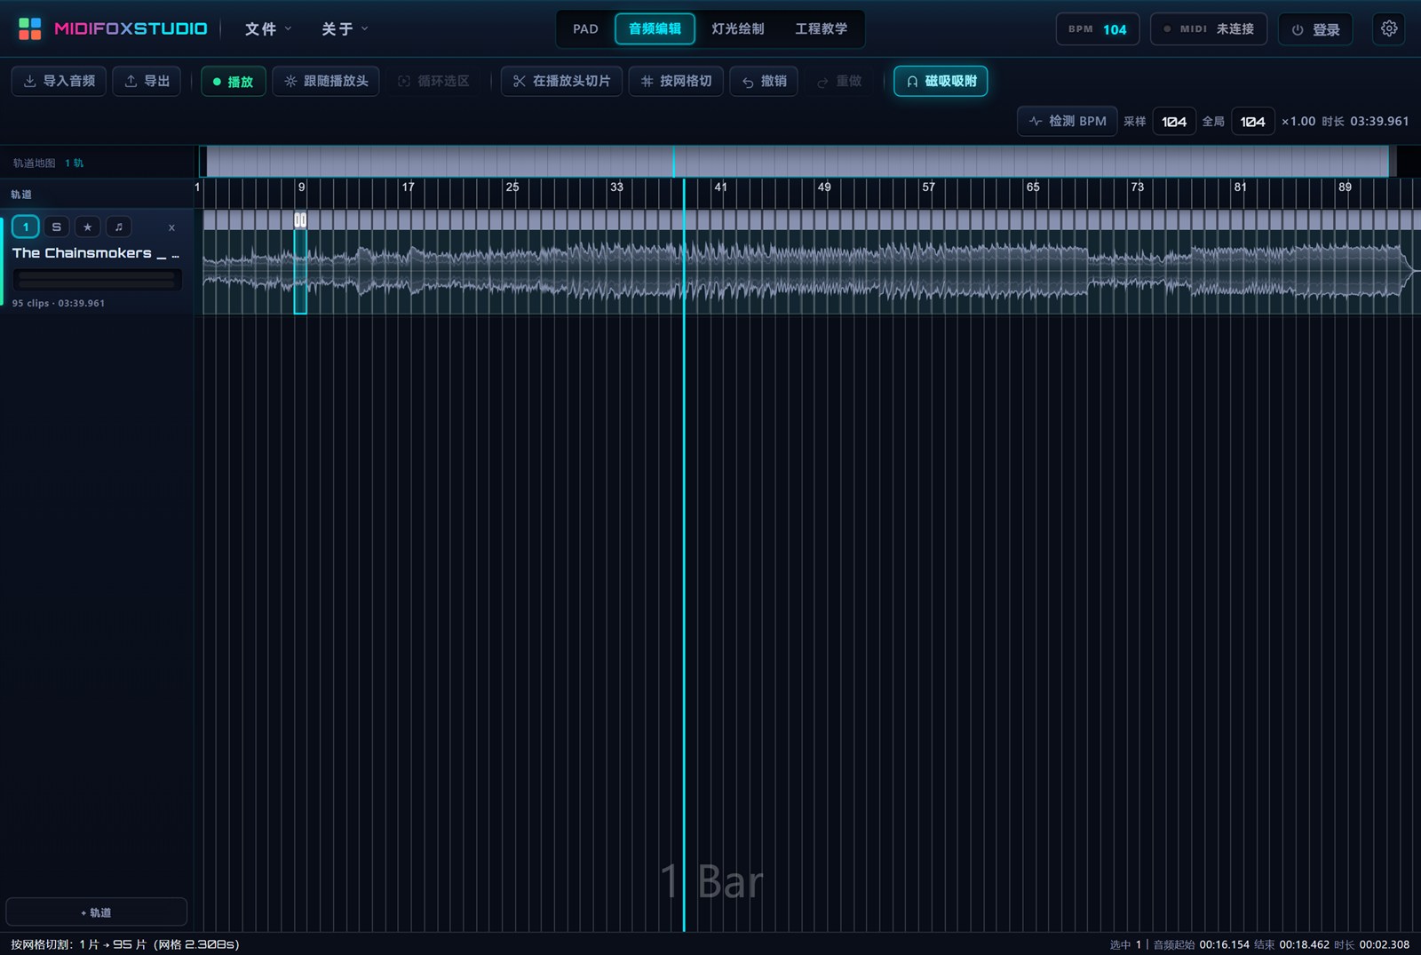The image size is (1421, 955).
Task: Remove the track with the x icon
Action: 171,228
